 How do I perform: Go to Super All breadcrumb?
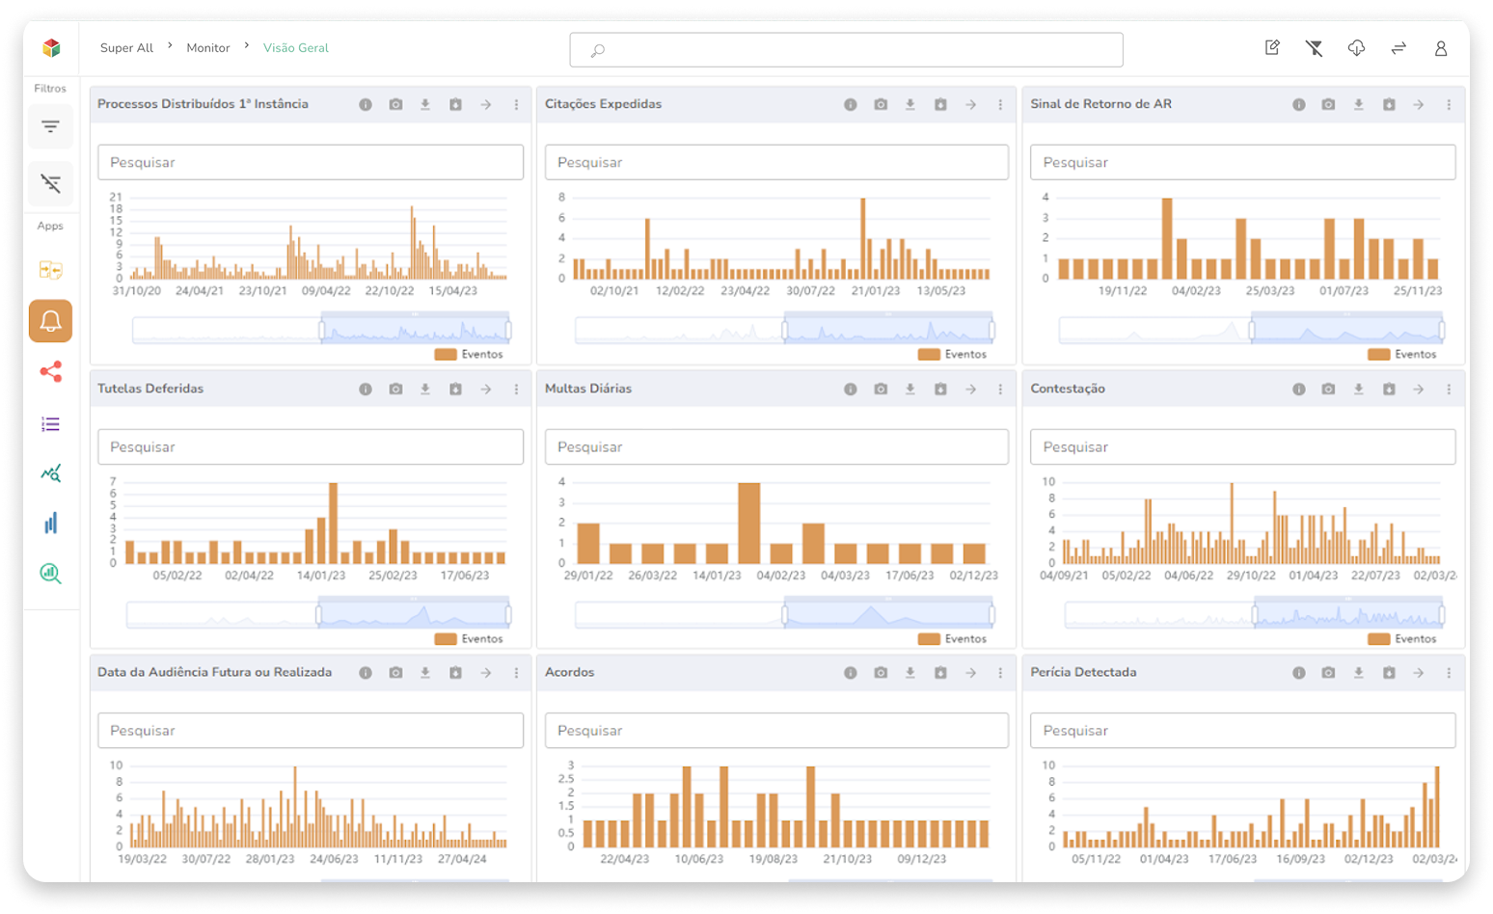click(126, 47)
